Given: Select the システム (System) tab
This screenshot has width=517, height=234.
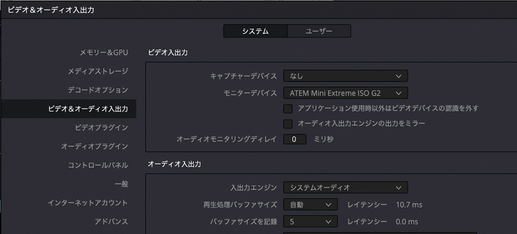Looking at the screenshot, I should (255, 31).
